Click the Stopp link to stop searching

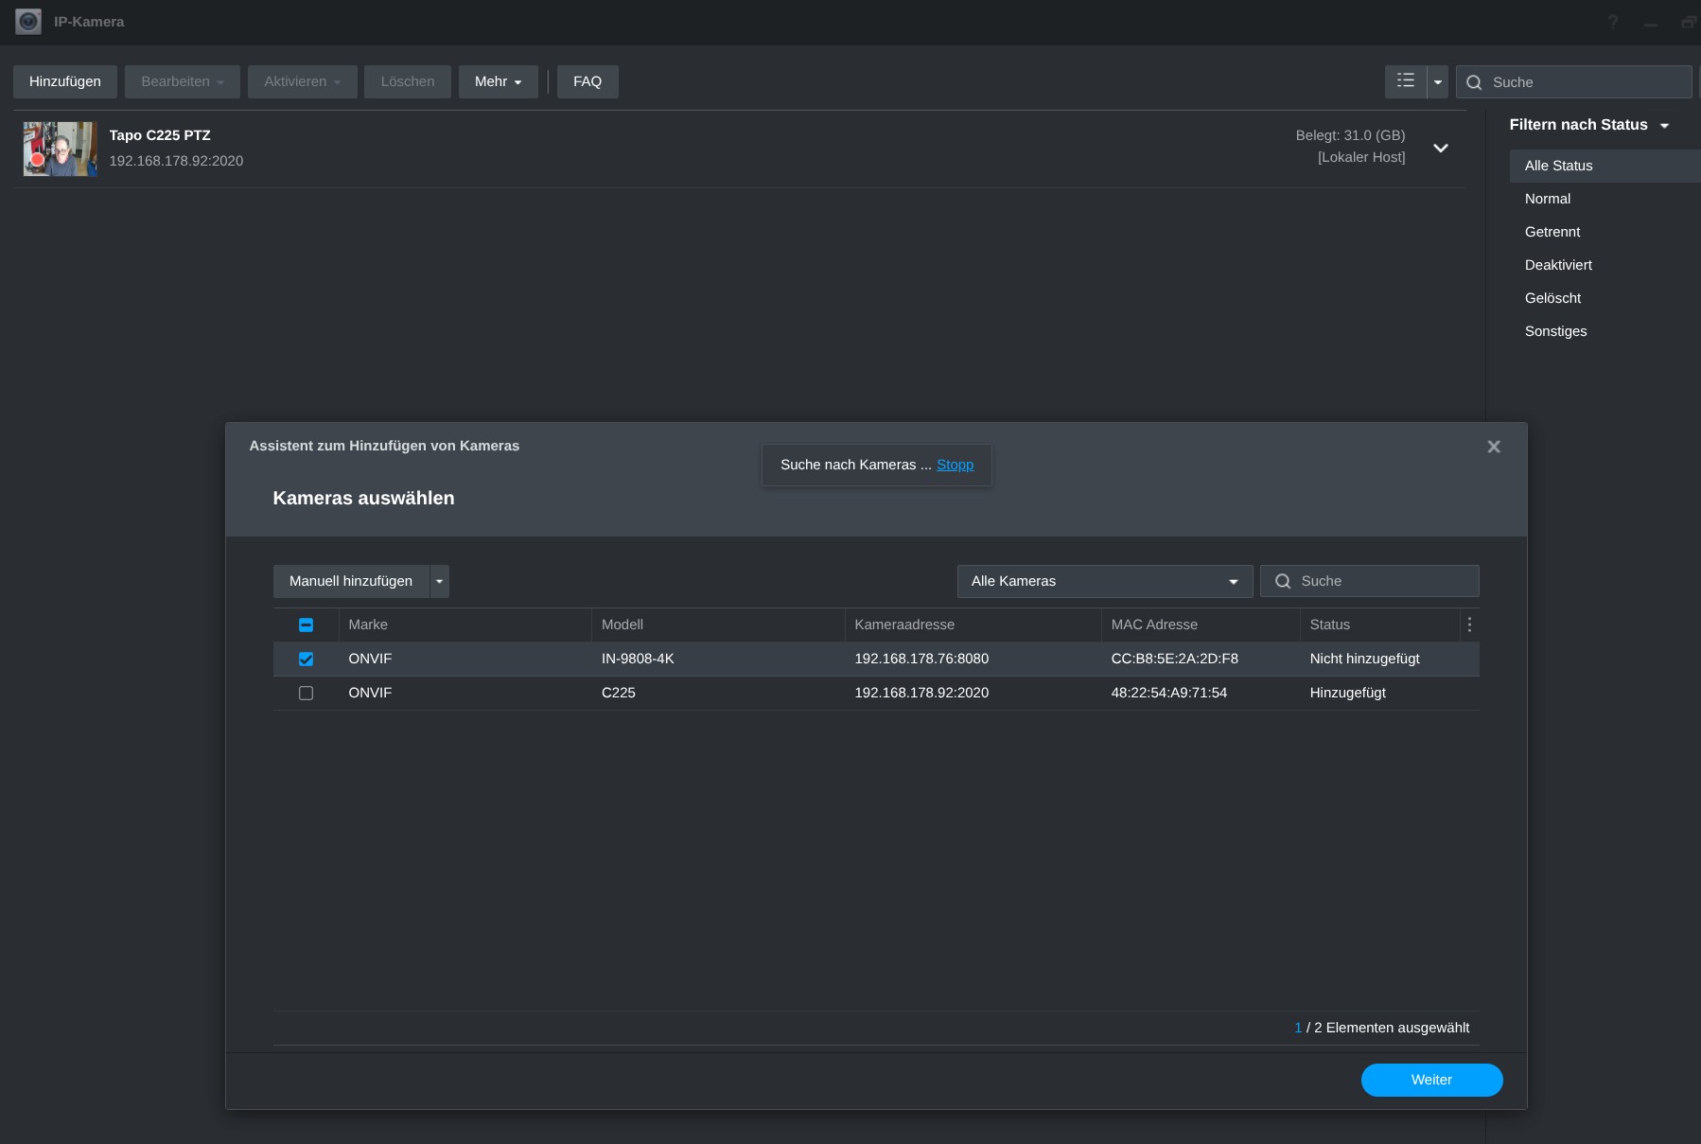pyautogui.click(x=955, y=465)
